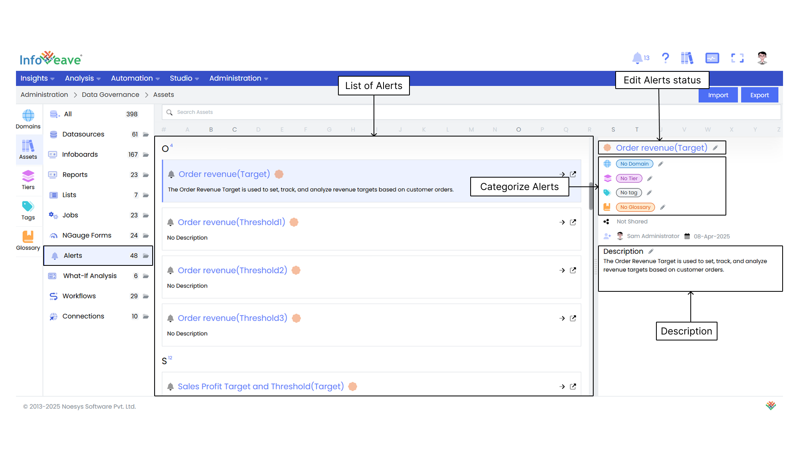799x463 pixels.
Task: Jump to letter O in alphabet index
Action: 518,130
